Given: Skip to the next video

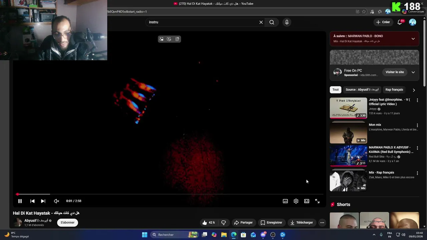Looking at the screenshot, I should [43, 201].
